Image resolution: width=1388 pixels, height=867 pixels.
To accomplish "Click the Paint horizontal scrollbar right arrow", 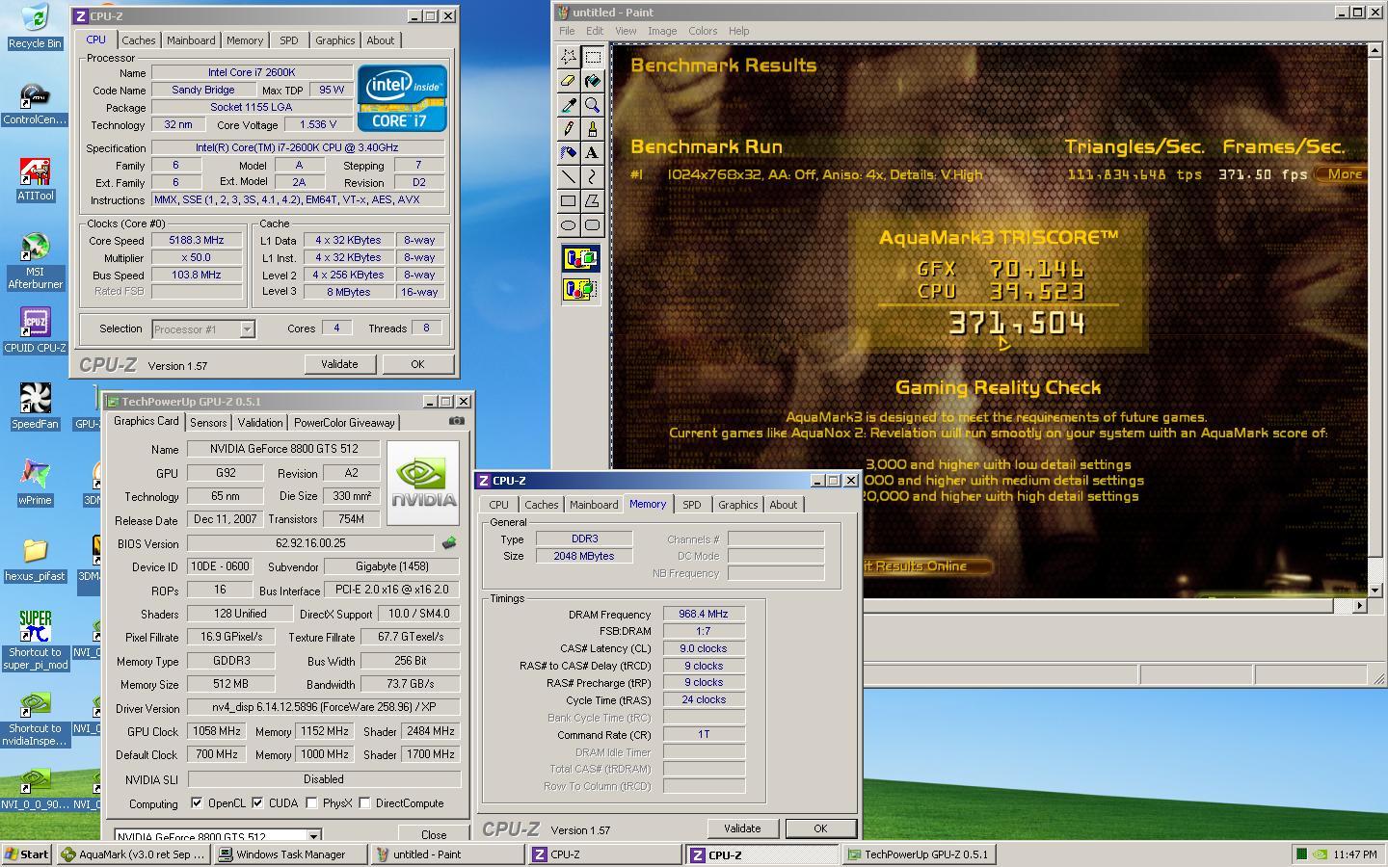I will (1360, 606).
